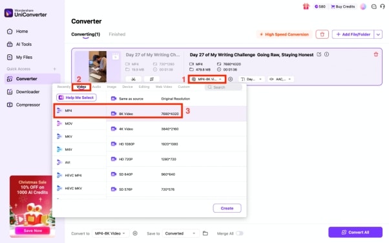The width and height of the screenshot is (389, 243).
Task: Open the message feedback icon
Action: click(373, 6)
